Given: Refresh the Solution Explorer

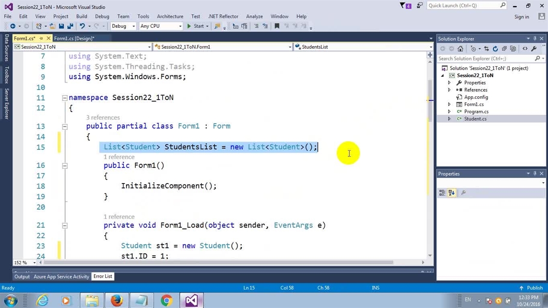Looking at the screenshot, I should tap(495, 49).
